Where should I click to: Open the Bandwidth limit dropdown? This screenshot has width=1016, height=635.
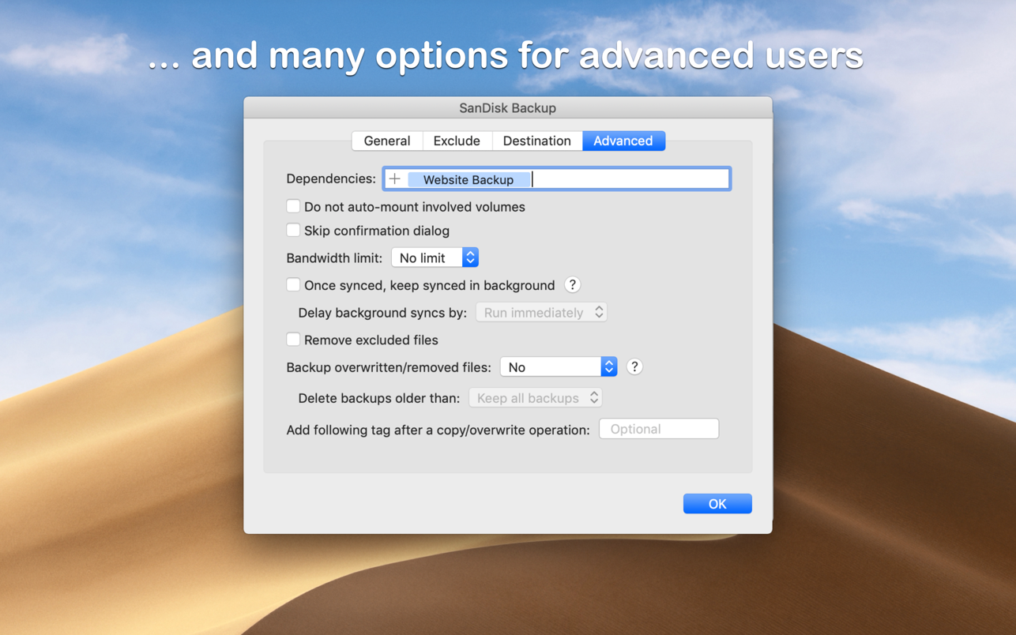(x=435, y=257)
